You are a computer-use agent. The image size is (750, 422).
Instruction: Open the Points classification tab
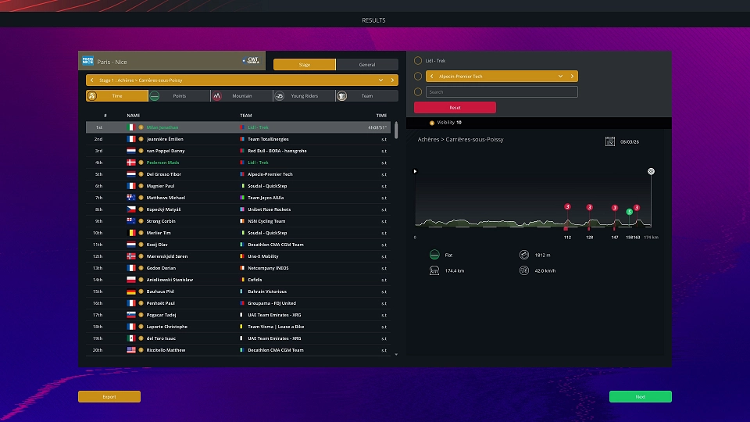180,95
